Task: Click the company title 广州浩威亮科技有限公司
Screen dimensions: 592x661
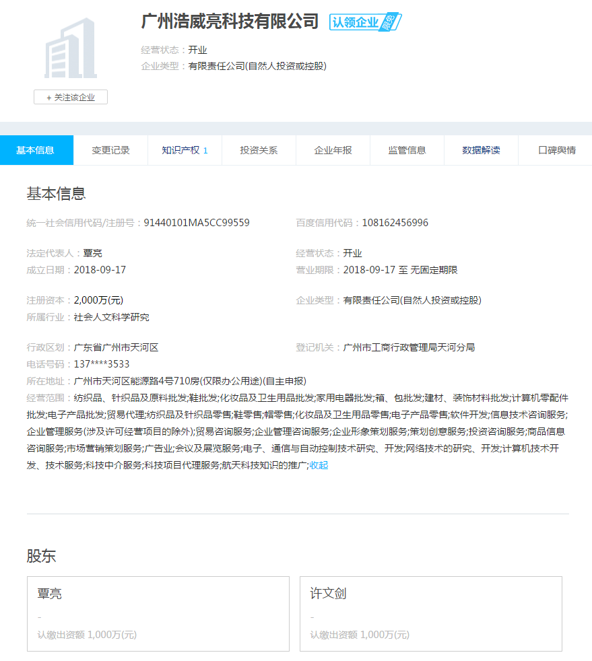Action: (230, 21)
